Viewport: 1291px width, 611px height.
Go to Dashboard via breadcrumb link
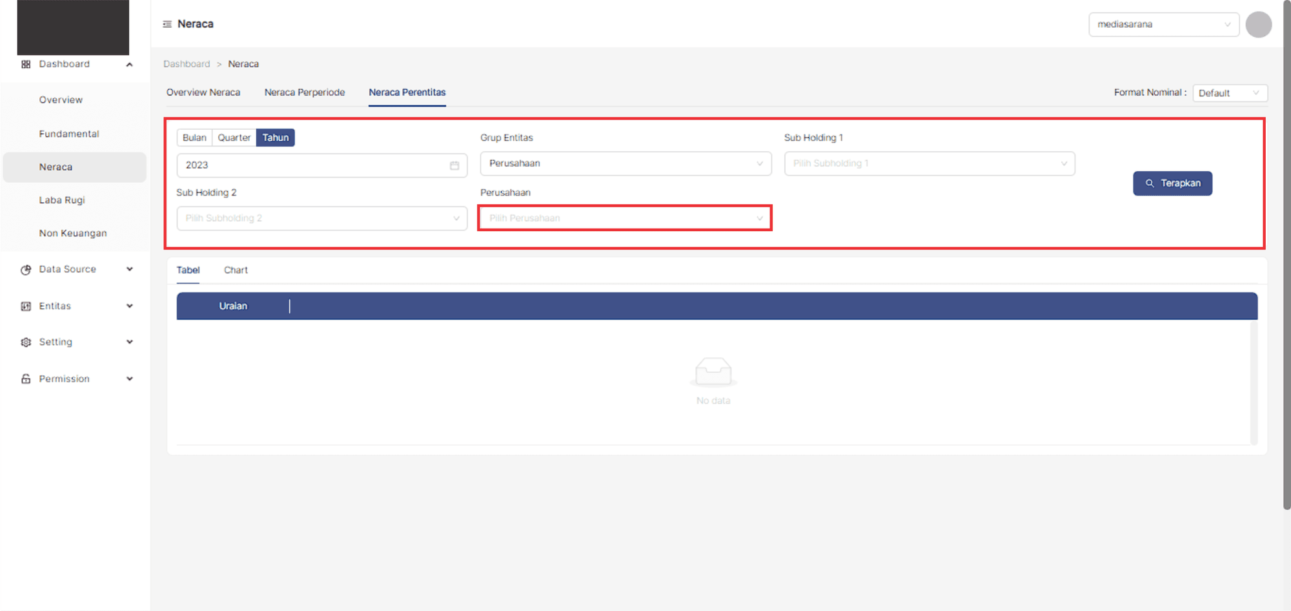[187, 64]
